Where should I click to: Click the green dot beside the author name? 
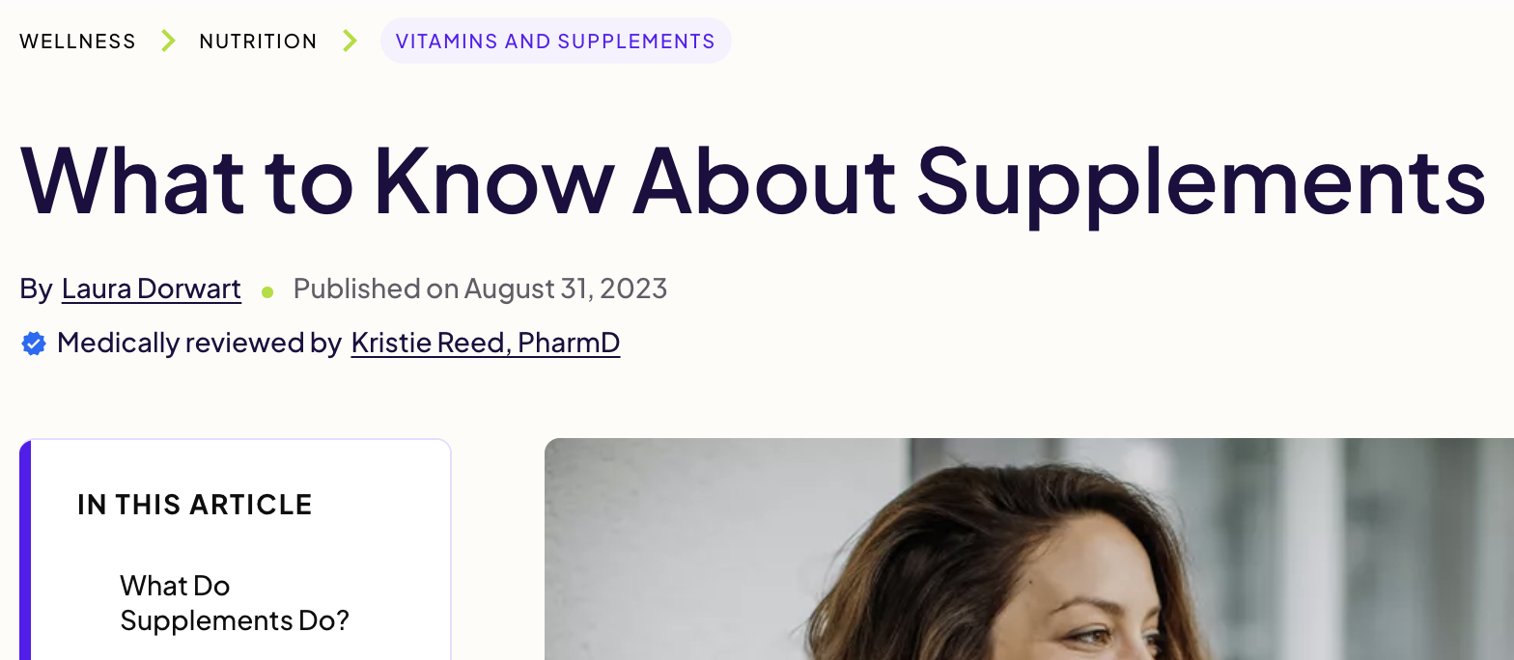coord(267,290)
